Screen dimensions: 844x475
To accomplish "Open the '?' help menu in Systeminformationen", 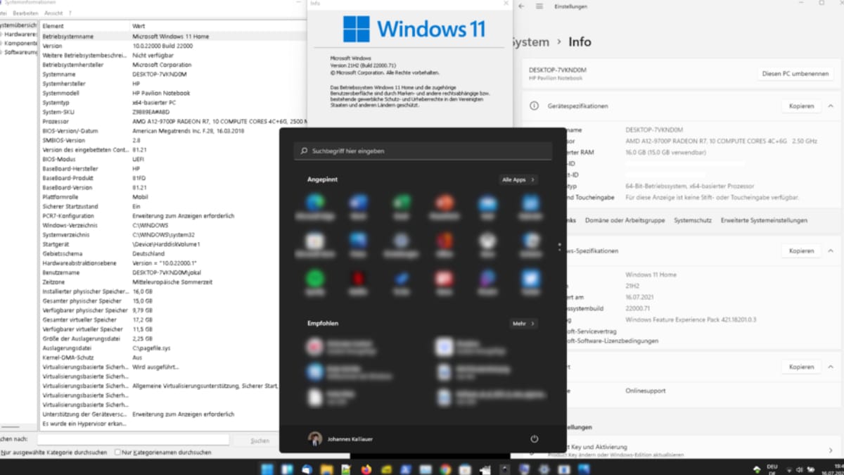I will [x=70, y=13].
